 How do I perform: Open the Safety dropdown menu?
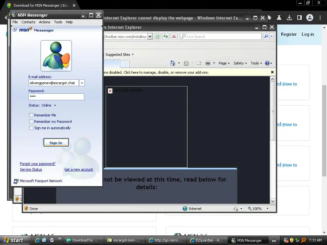[x=240, y=63]
